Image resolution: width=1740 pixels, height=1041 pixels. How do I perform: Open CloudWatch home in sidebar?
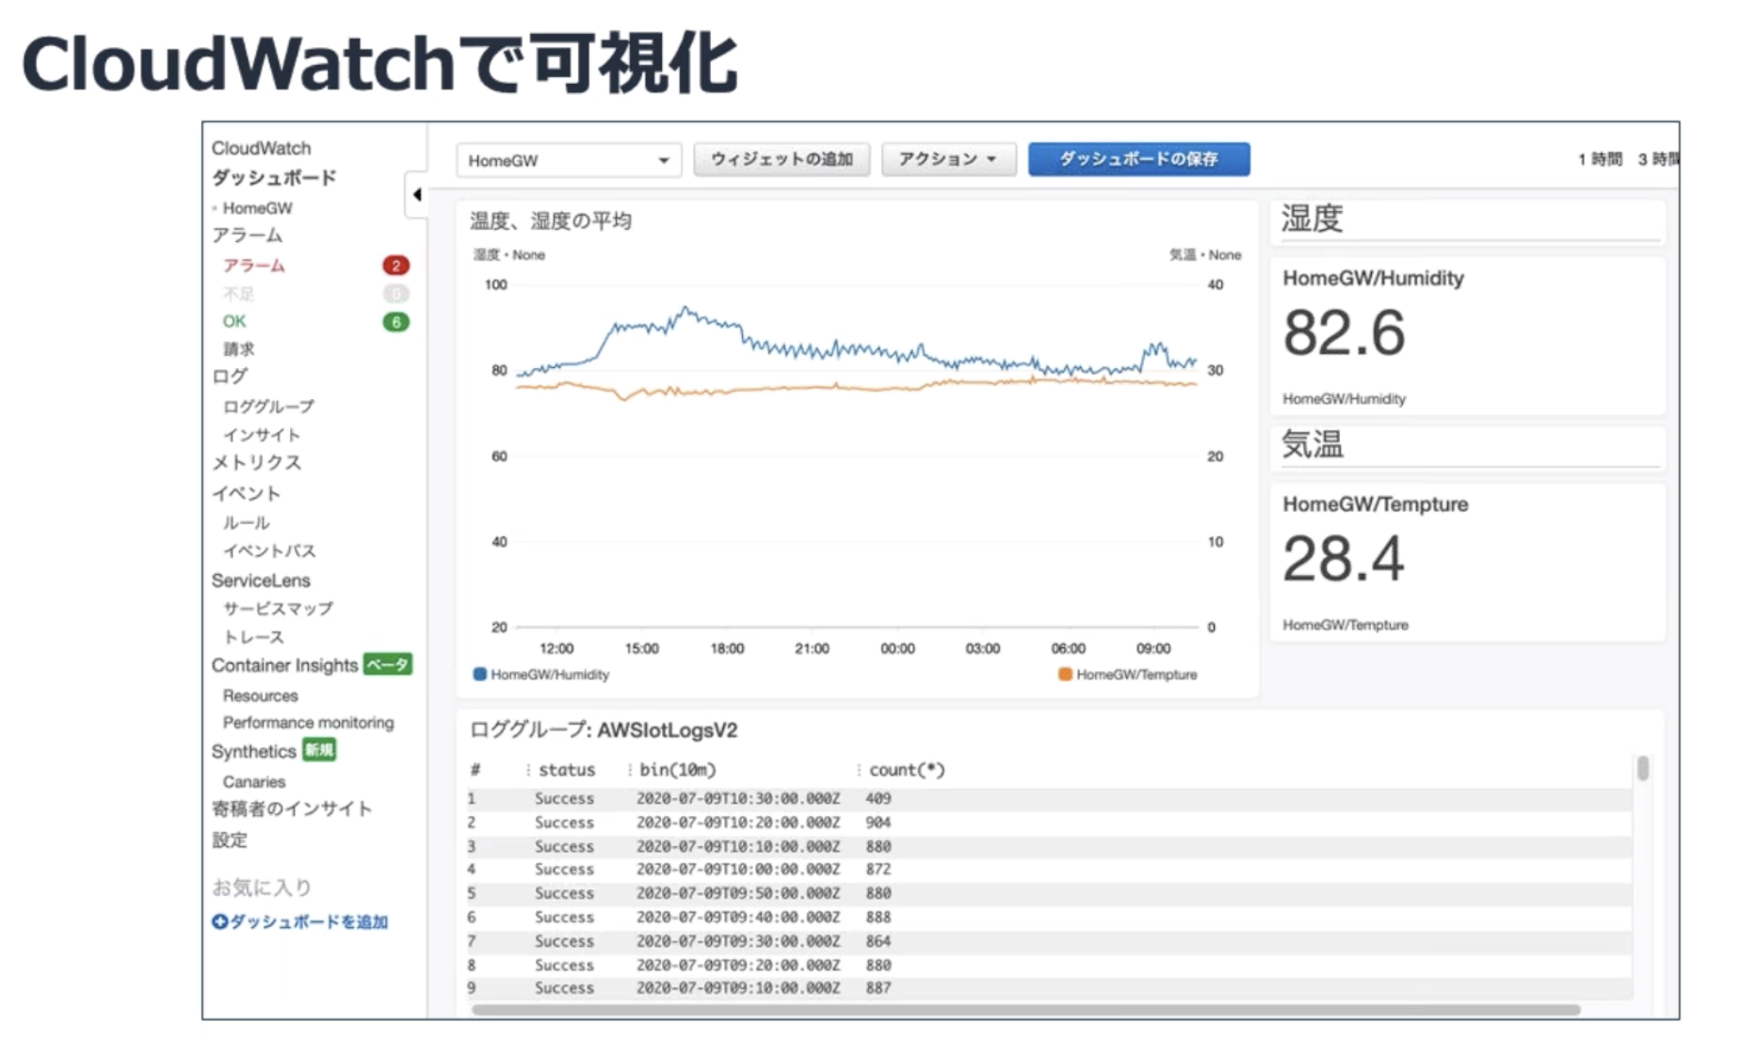(261, 148)
